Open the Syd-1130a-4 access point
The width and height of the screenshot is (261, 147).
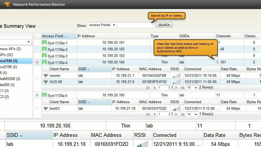[x=57, y=63]
